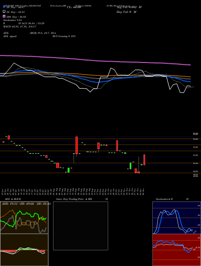The height and width of the screenshot is (266, 201).
Task: Click the blue 20 Day legend swatch
Action: (x=4, y=7)
